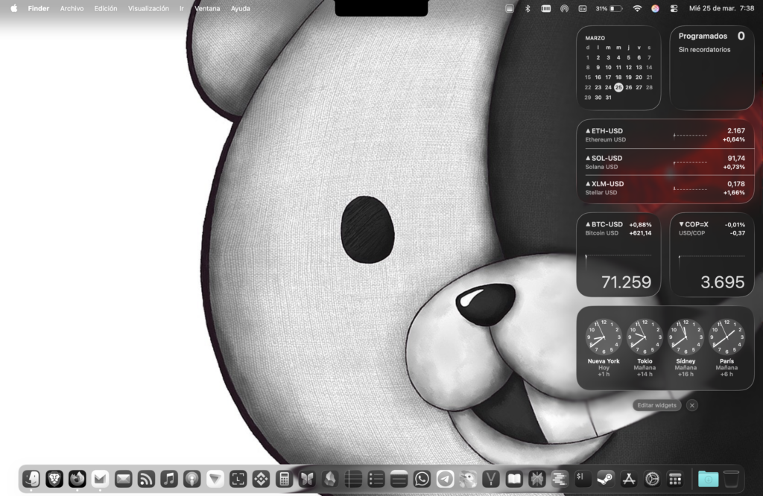Image resolution: width=763 pixels, height=496 pixels.
Task: Launch Firefox from the dock
Action: click(x=77, y=479)
